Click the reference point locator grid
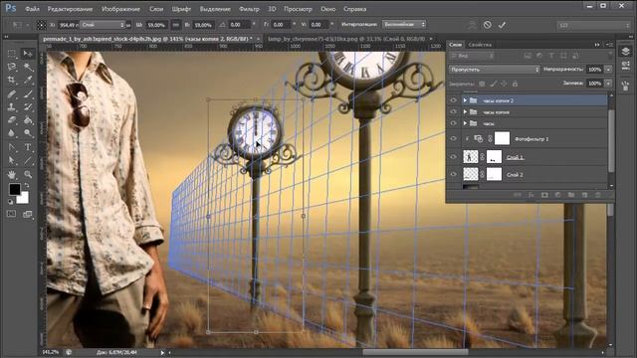Viewport: 637px width, 358px height. click(x=41, y=25)
